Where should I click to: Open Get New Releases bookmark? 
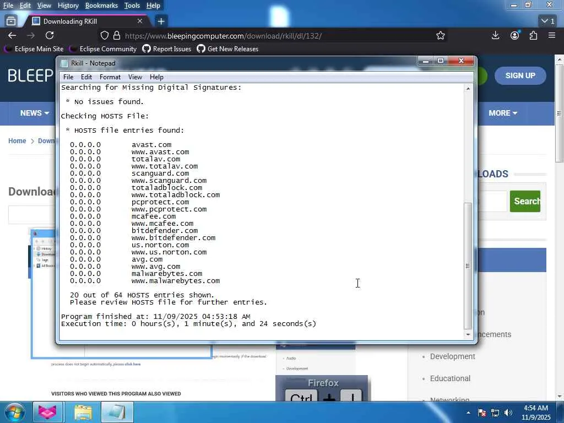pos(227,49)
